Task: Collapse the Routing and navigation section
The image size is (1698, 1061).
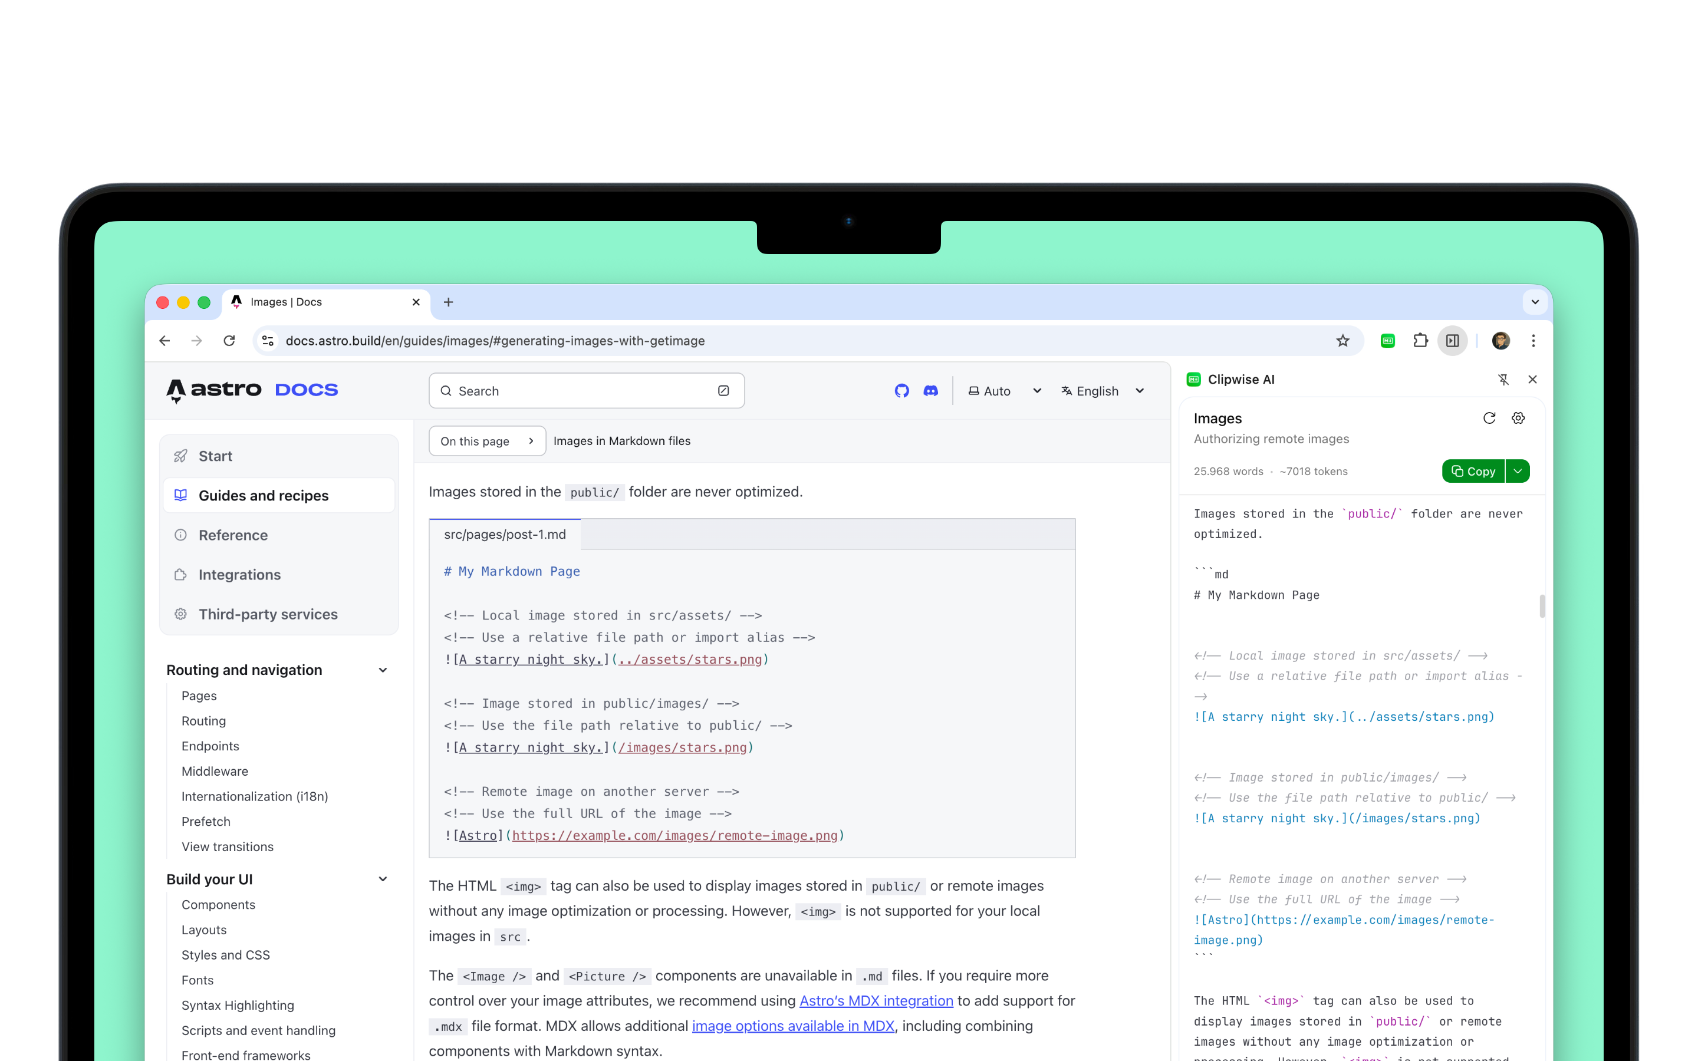Action: [383, 670]
